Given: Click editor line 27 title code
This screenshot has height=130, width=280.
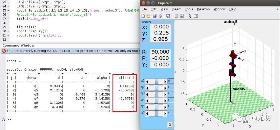Looking at the screenshot, I should click(x=32, y=19).
